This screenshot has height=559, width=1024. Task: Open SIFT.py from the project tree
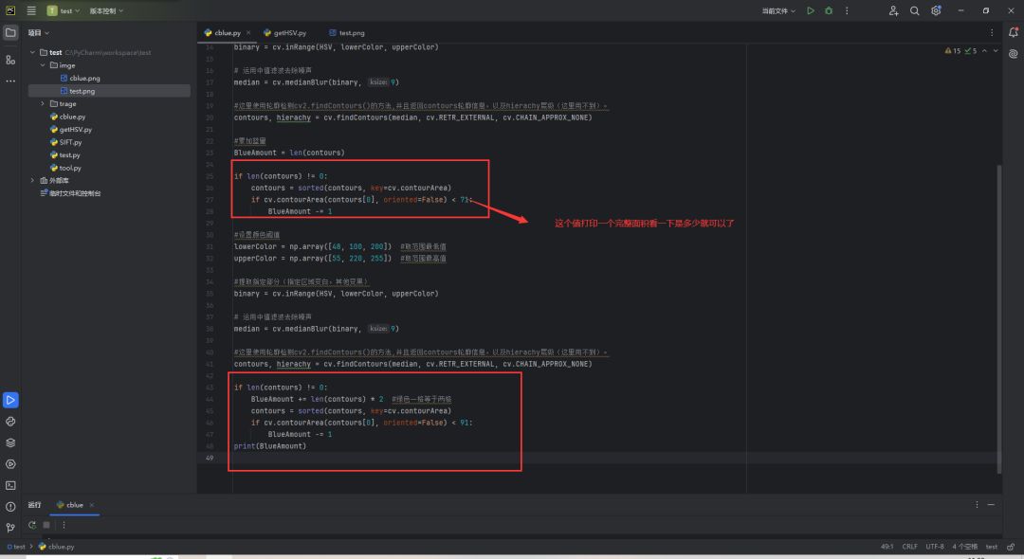click(70, 142)
